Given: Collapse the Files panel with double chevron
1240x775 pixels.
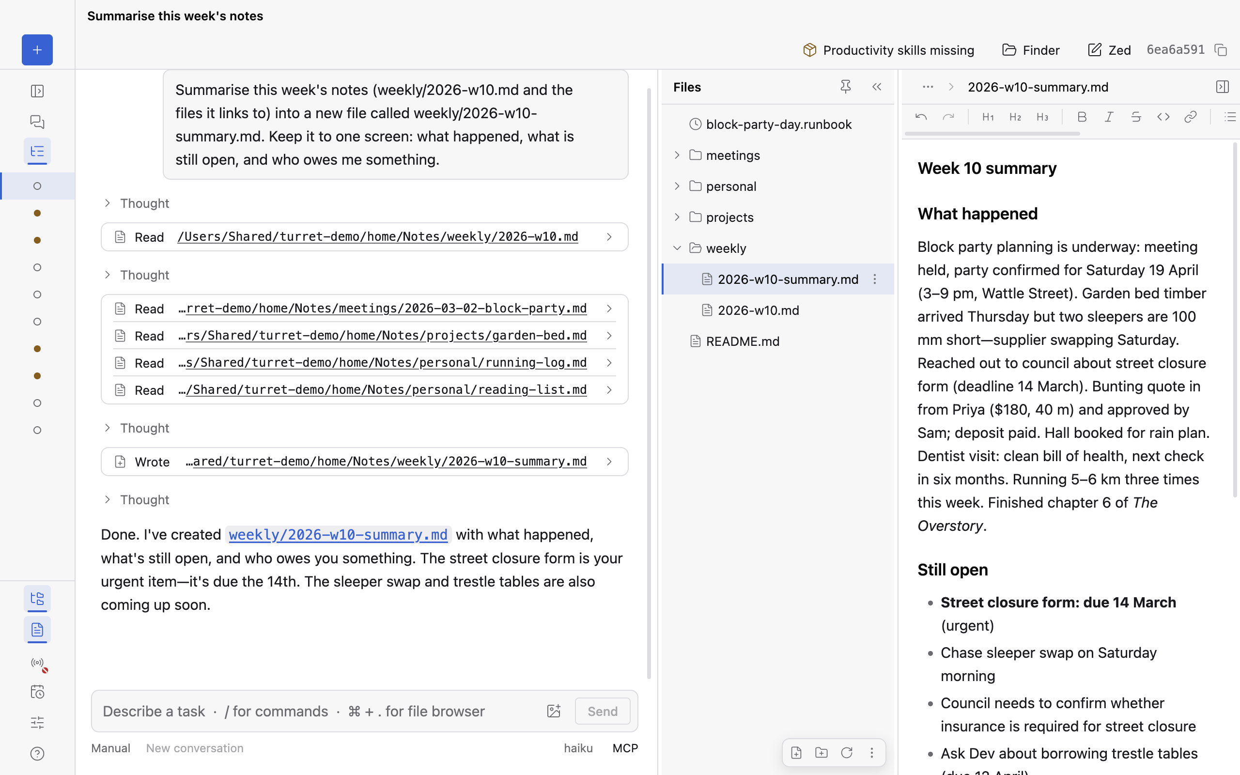Looking at the screenshot, I should click(877, 87).
